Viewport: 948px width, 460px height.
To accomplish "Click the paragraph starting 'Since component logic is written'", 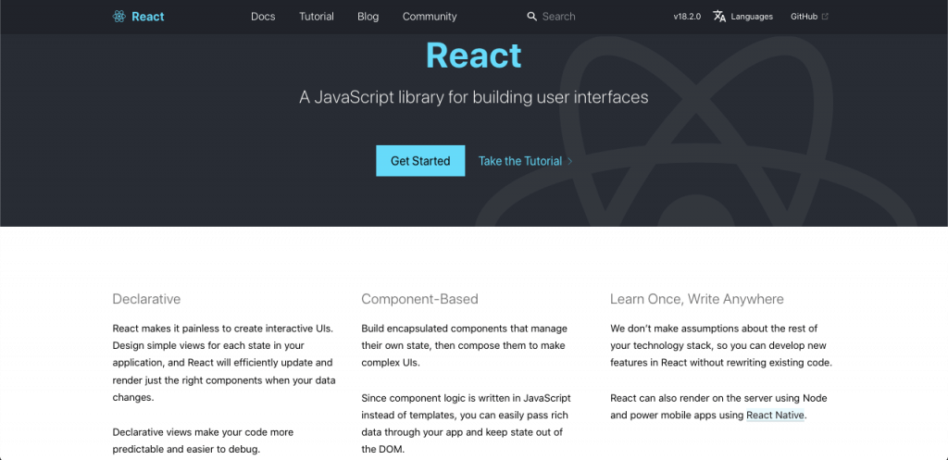I will [x=467, y=424].
